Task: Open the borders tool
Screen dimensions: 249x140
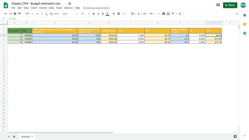Action: click(x=119, y=14)
